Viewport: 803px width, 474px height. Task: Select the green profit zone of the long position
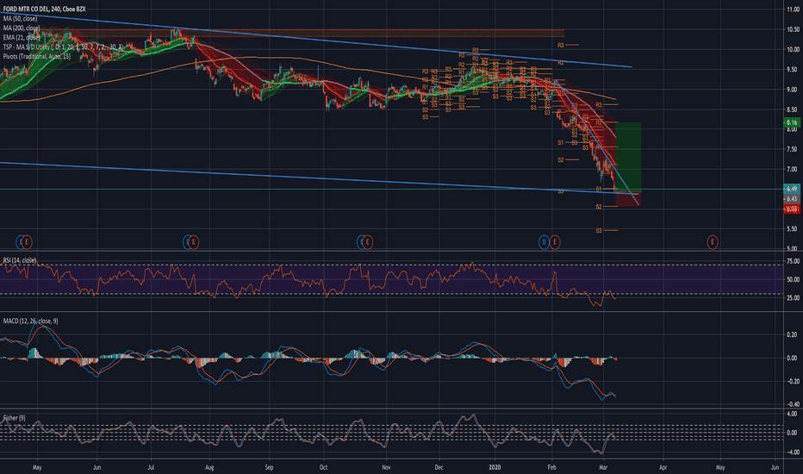coord(628,156)
